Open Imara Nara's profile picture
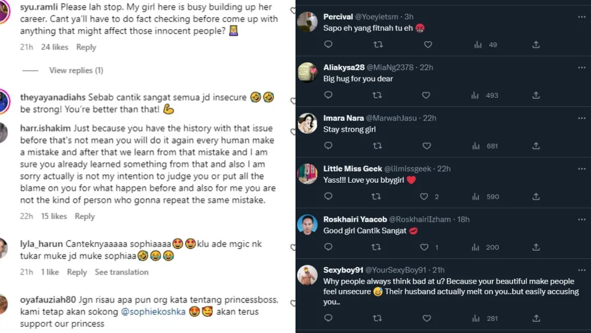 307,124
